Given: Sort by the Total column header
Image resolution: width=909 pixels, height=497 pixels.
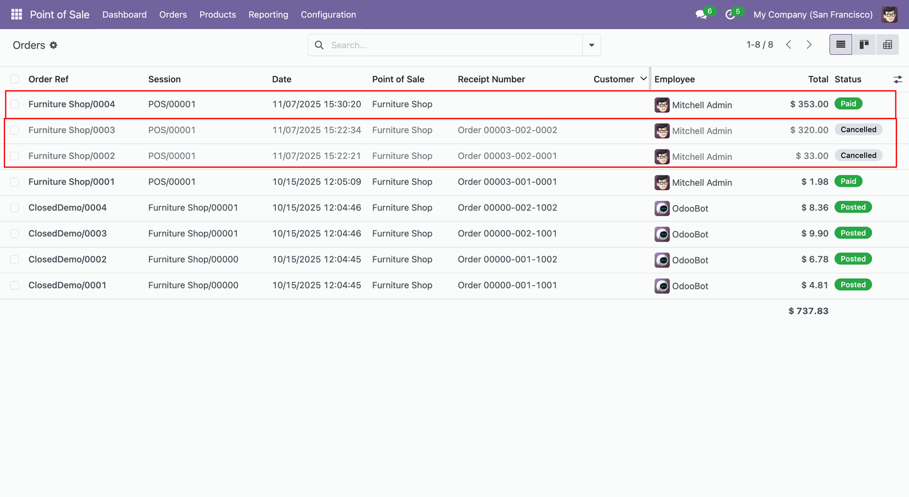Looking at the screenshot, I should pyautogui.click(x=818, y=79).
